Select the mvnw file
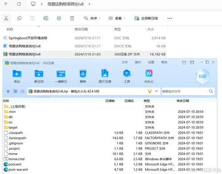Viewport: 222px width, 174px height. [x=11, y=154]
